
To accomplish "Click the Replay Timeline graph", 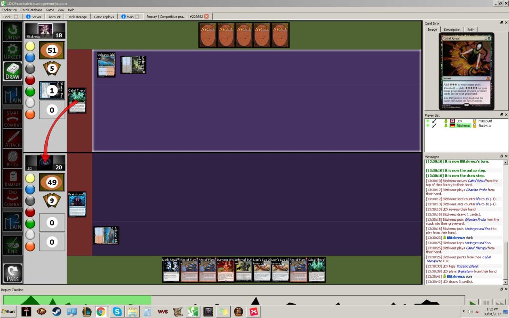I will pyautogui.click(x=234, y=300).
